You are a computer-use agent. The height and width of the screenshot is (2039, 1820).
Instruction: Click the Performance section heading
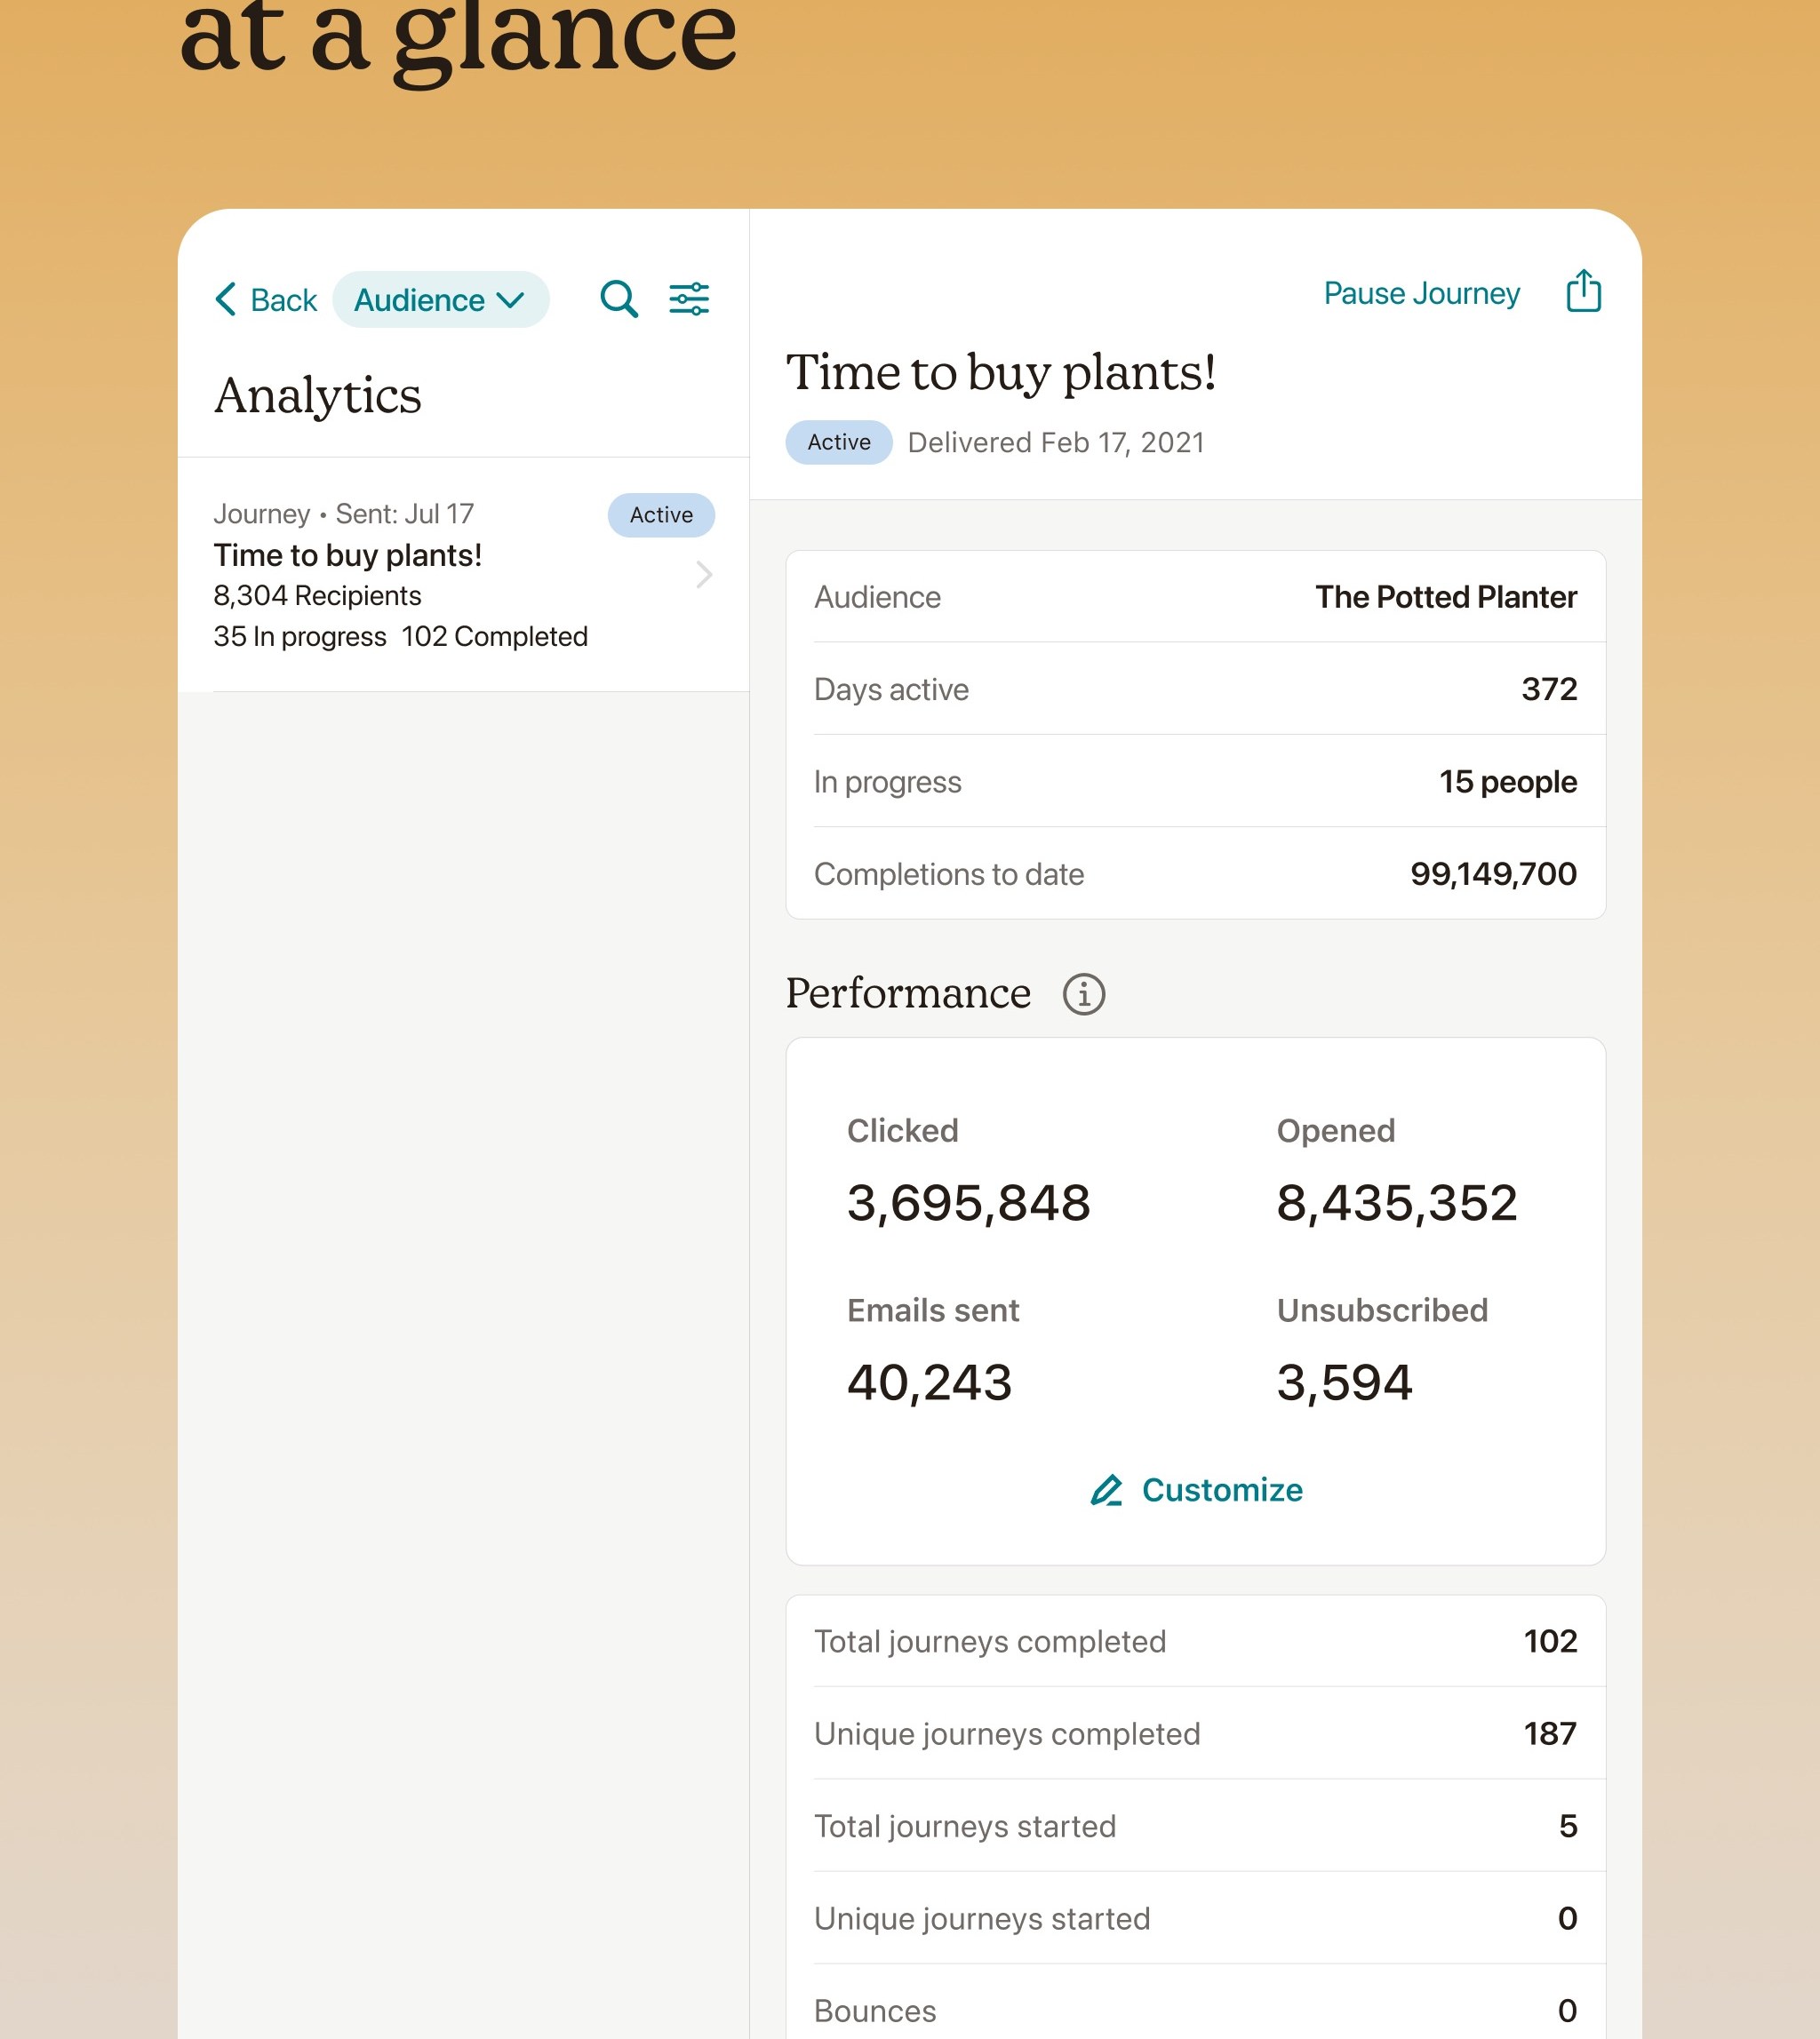[908, 993]
